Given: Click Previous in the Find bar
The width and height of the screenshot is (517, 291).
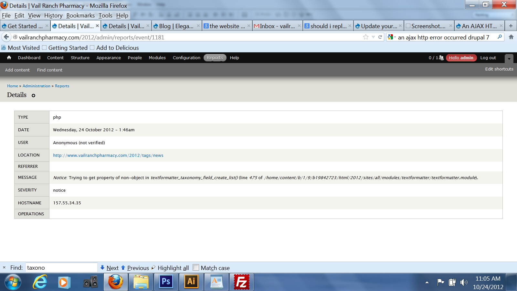Looking at the screenshot, I should (135, 268).
